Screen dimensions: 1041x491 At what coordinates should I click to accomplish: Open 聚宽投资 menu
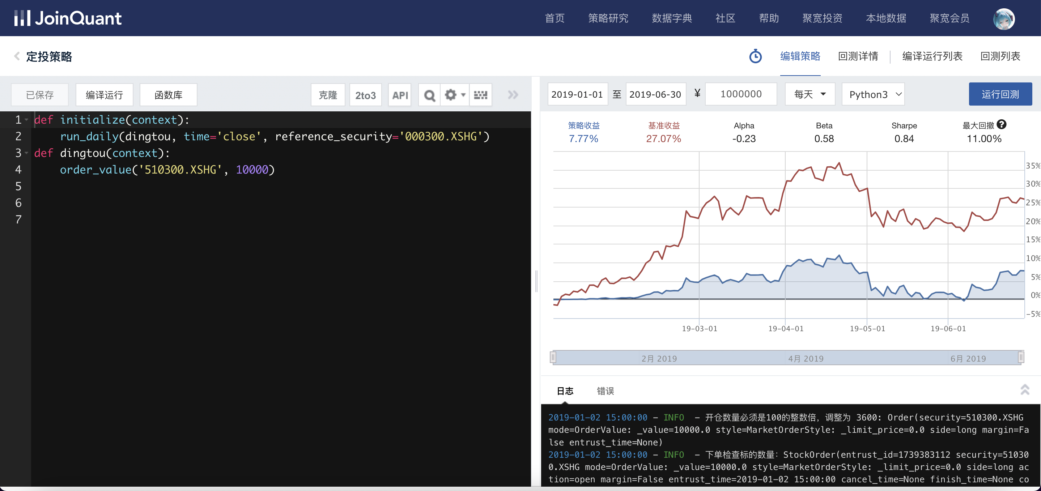pos(823,18)
